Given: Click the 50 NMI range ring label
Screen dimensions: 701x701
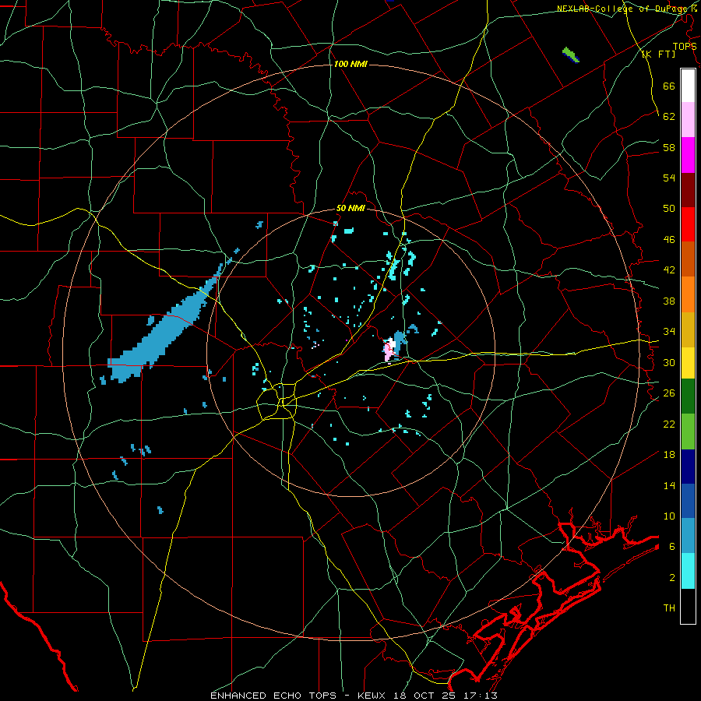Looking at the screenshot, I should [350, 208].
